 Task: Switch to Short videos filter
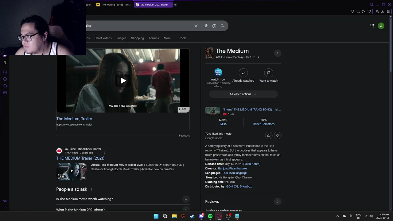(x=103, y=38)
